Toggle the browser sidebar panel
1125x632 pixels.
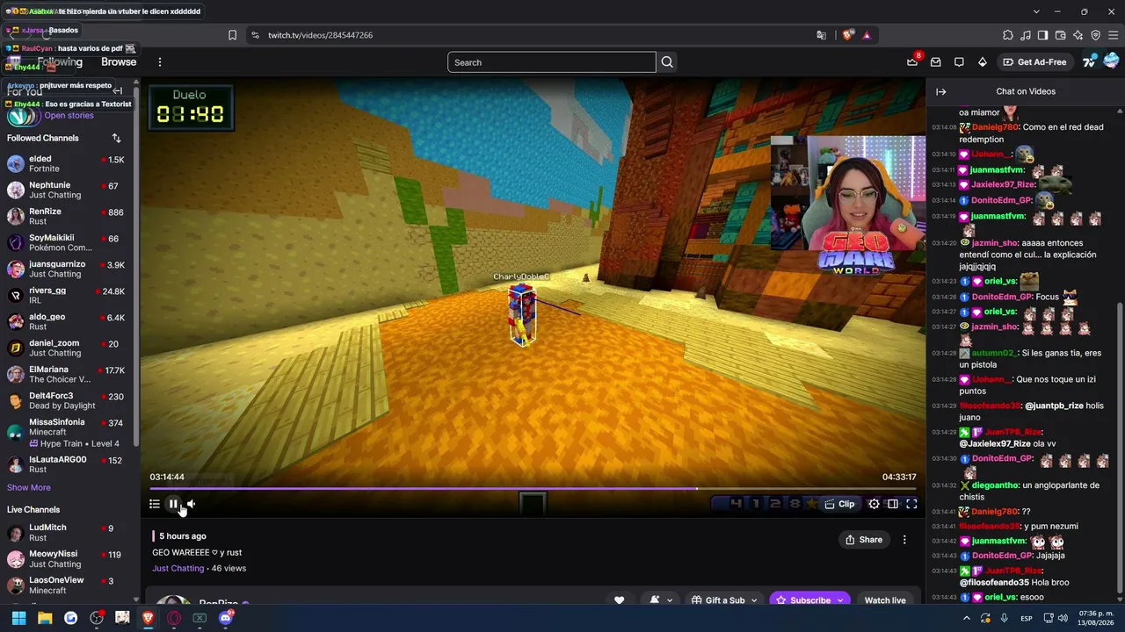[x=1043, y=35]
